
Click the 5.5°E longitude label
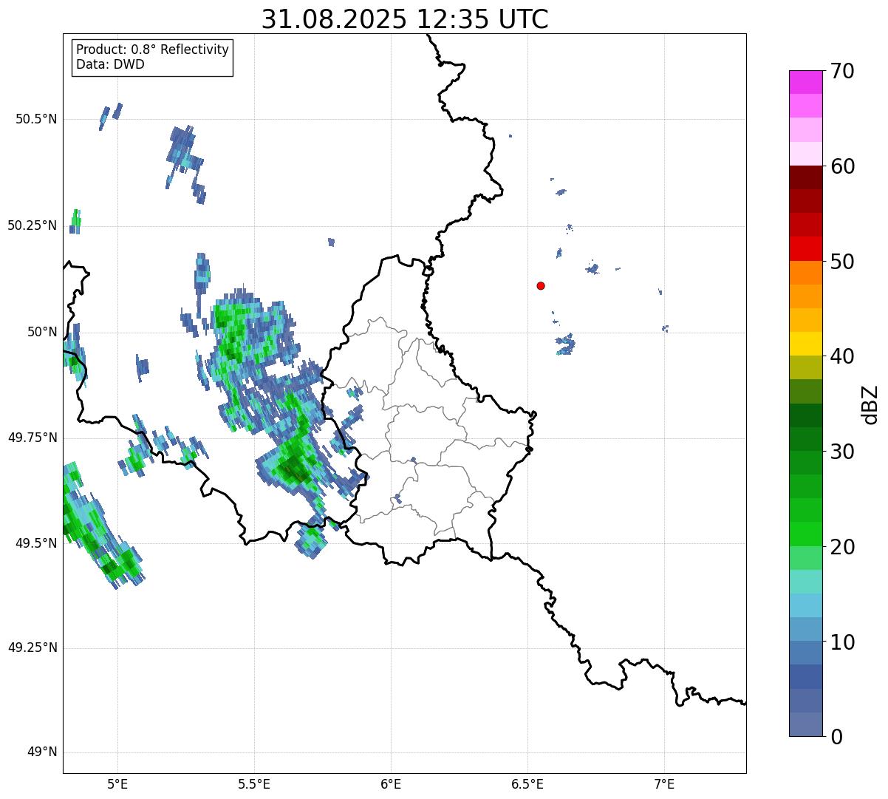[254, 783]
